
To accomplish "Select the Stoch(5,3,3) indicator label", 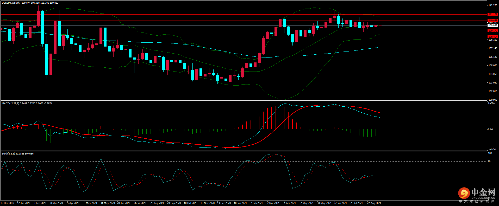I will (x=8, y=154).
